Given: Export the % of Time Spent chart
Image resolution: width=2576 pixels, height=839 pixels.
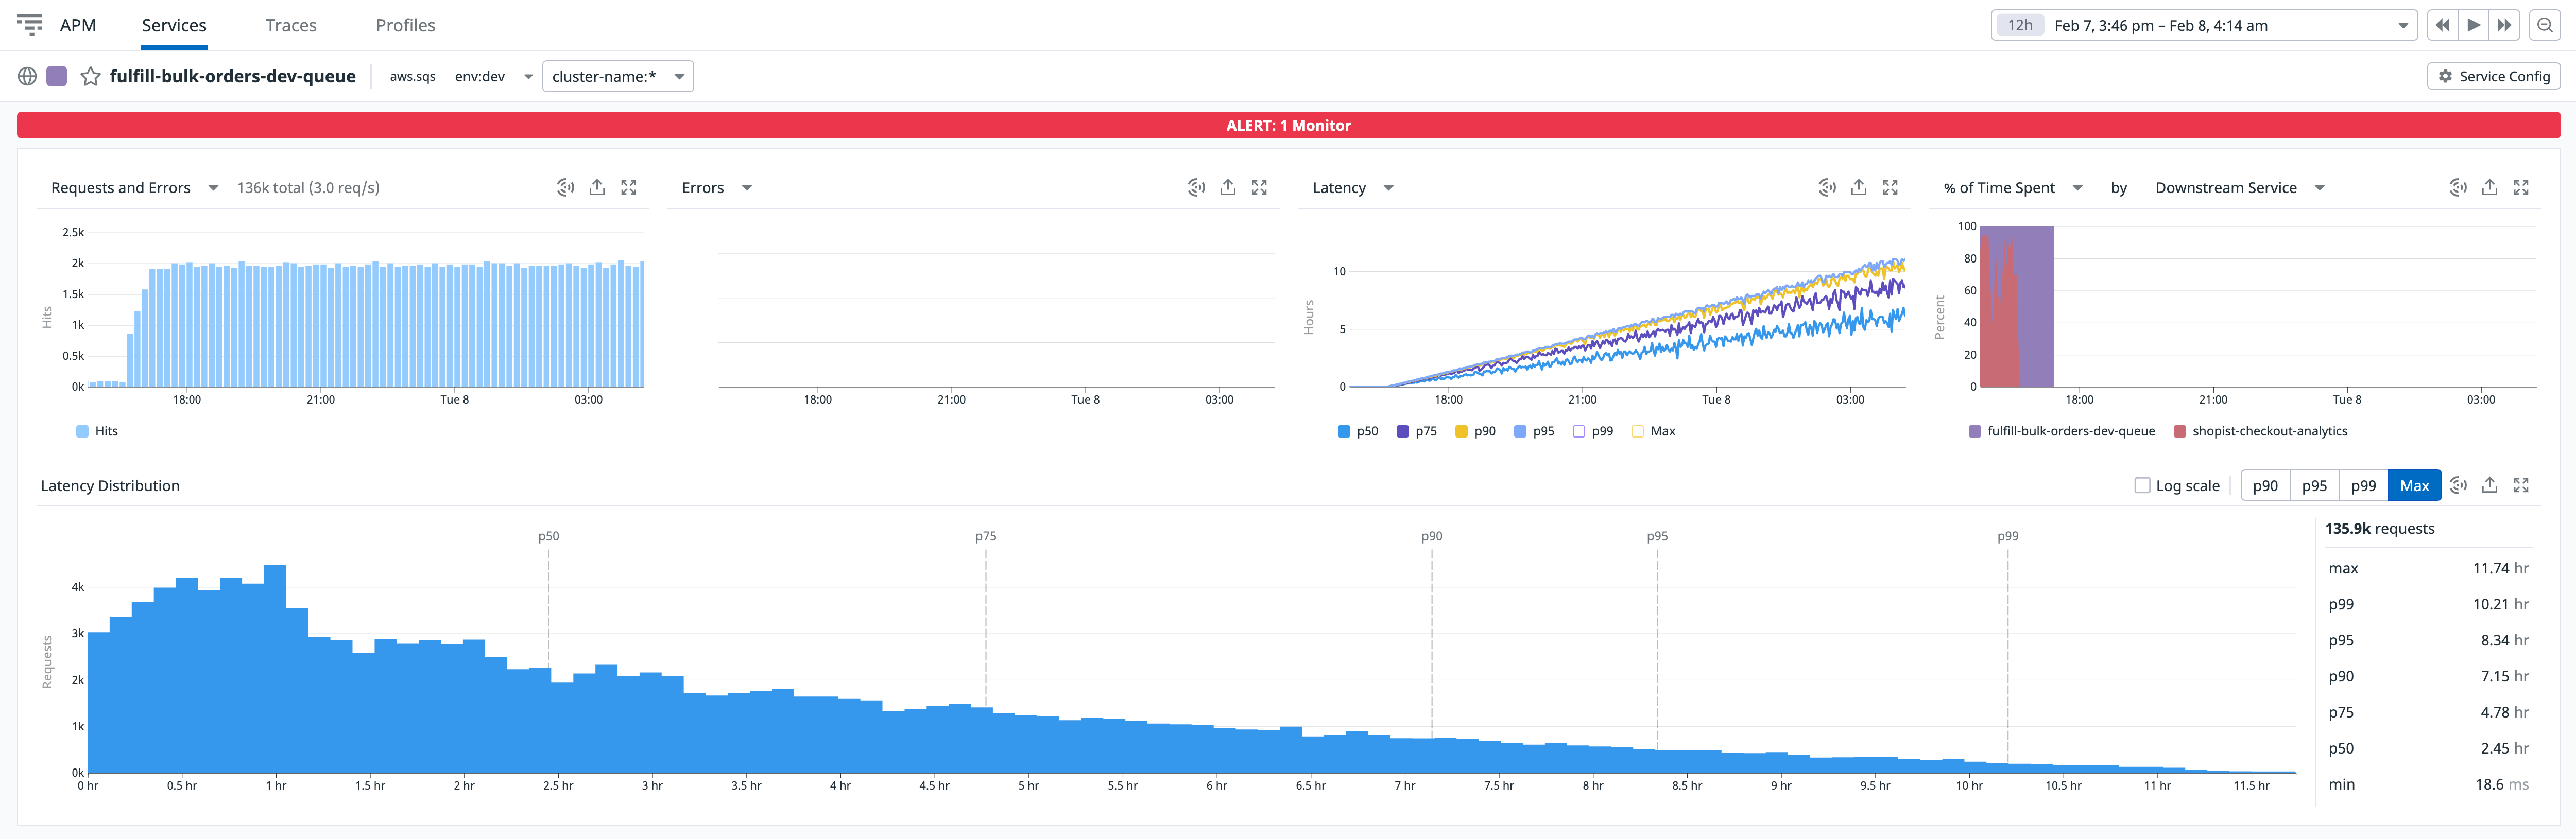Looking at the screenshot, I should 2489,187.
